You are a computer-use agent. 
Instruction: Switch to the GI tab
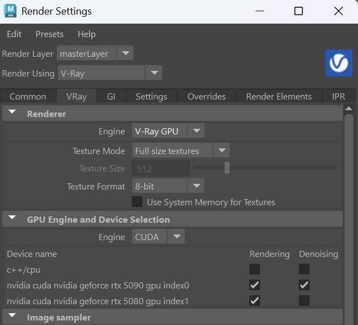(111, 97)
